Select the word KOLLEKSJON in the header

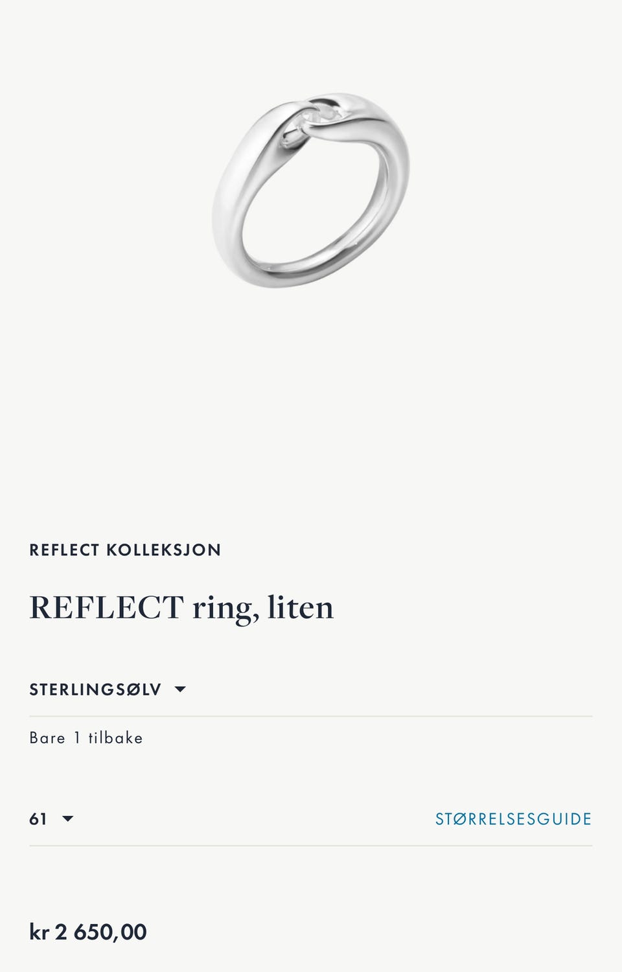(x=163, y=550)
